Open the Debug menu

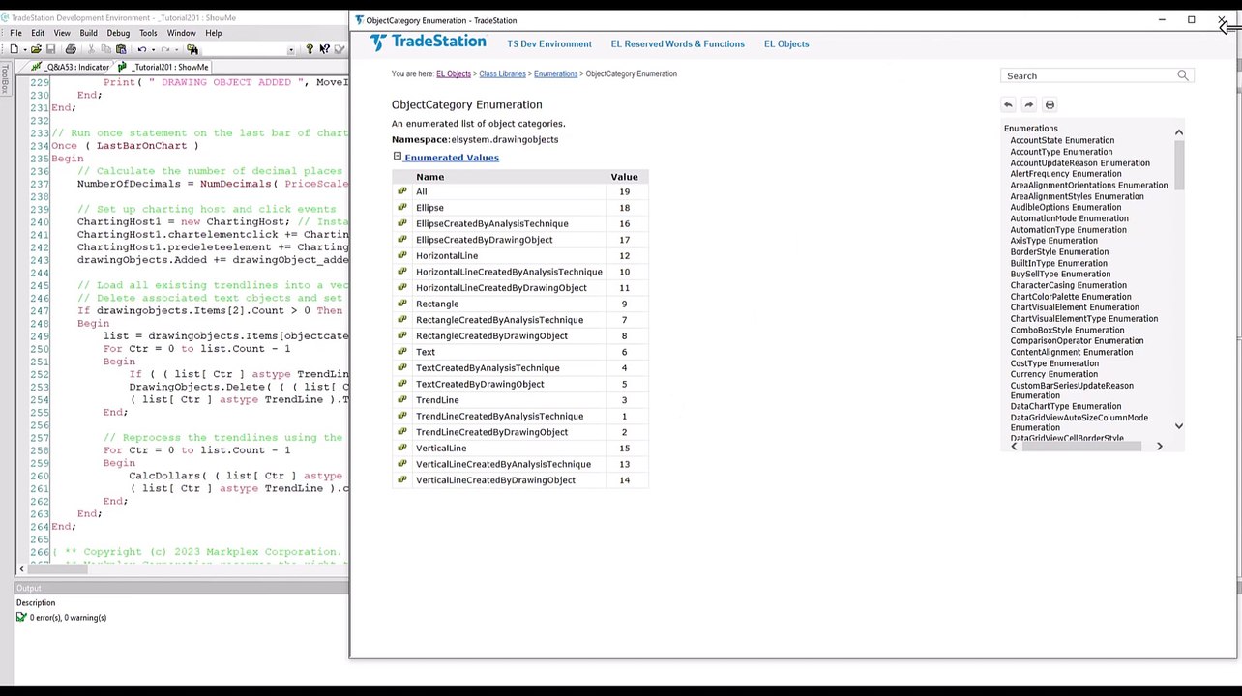pyautogui.click(x=118, y=33)
